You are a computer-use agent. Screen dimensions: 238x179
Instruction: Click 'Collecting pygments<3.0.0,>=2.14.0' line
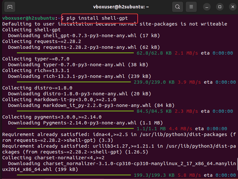click(52, 117)
